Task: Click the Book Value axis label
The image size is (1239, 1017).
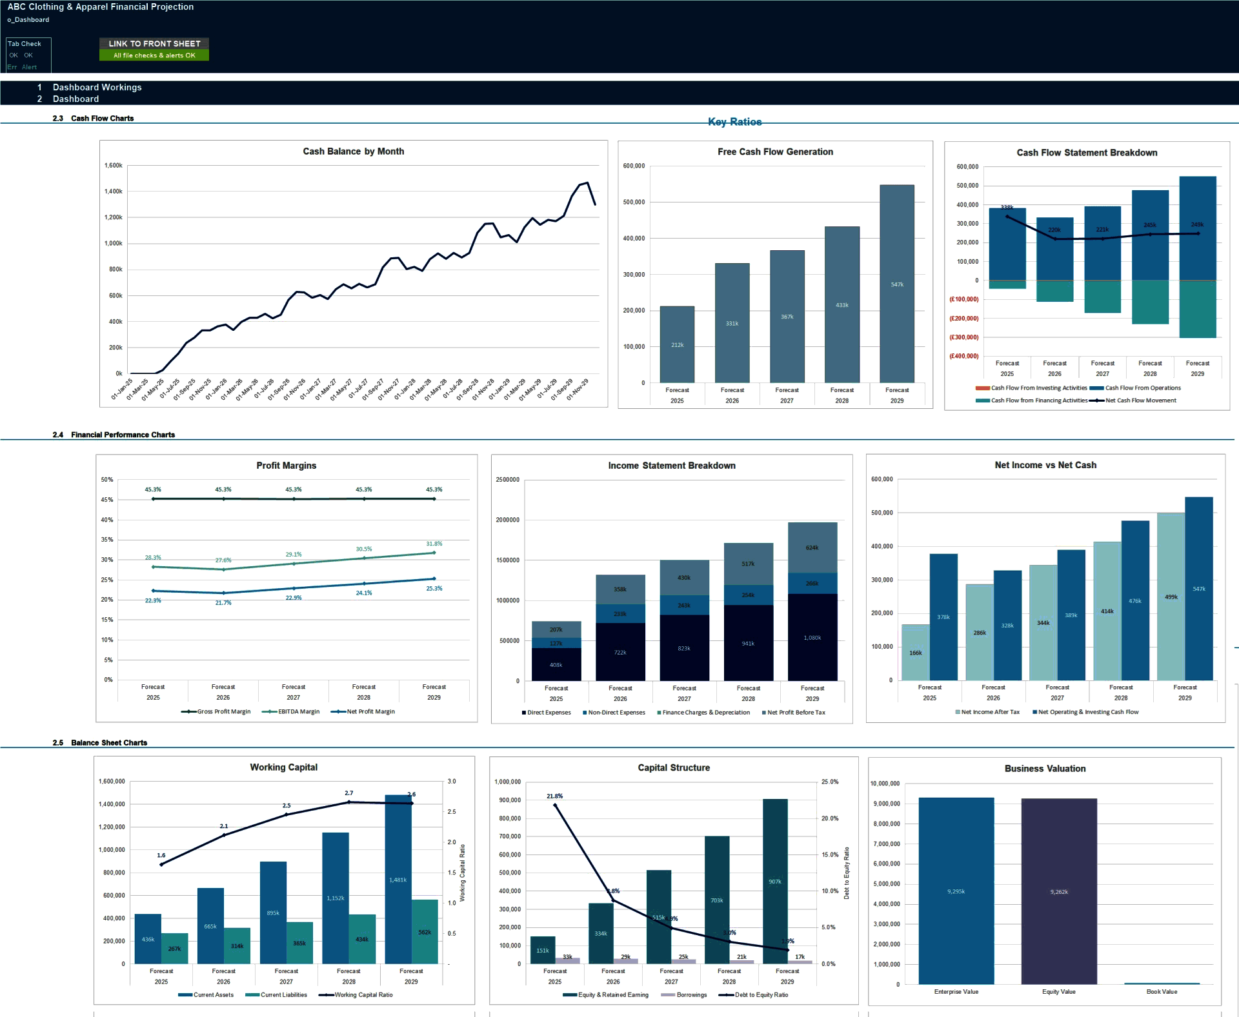Action: (1162, 992)
